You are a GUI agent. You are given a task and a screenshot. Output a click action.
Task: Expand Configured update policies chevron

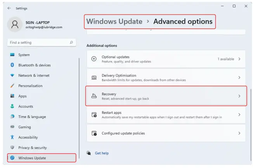[x=239, y=133]
